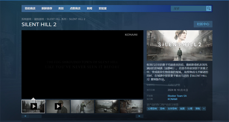Open 您的商店 menu
Screen dimensions: 229x122
30,9
